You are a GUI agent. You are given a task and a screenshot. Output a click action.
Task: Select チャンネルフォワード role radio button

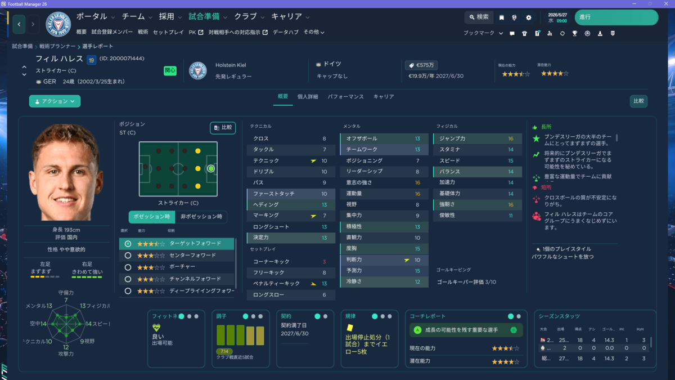pyautogui.click(x=128, y=279)
